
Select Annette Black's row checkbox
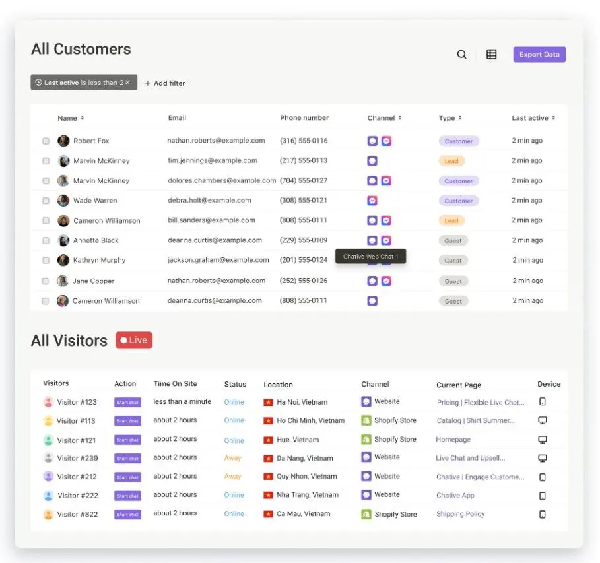(46, 240)
